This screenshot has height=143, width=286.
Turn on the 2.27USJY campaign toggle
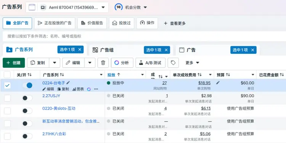27,98
